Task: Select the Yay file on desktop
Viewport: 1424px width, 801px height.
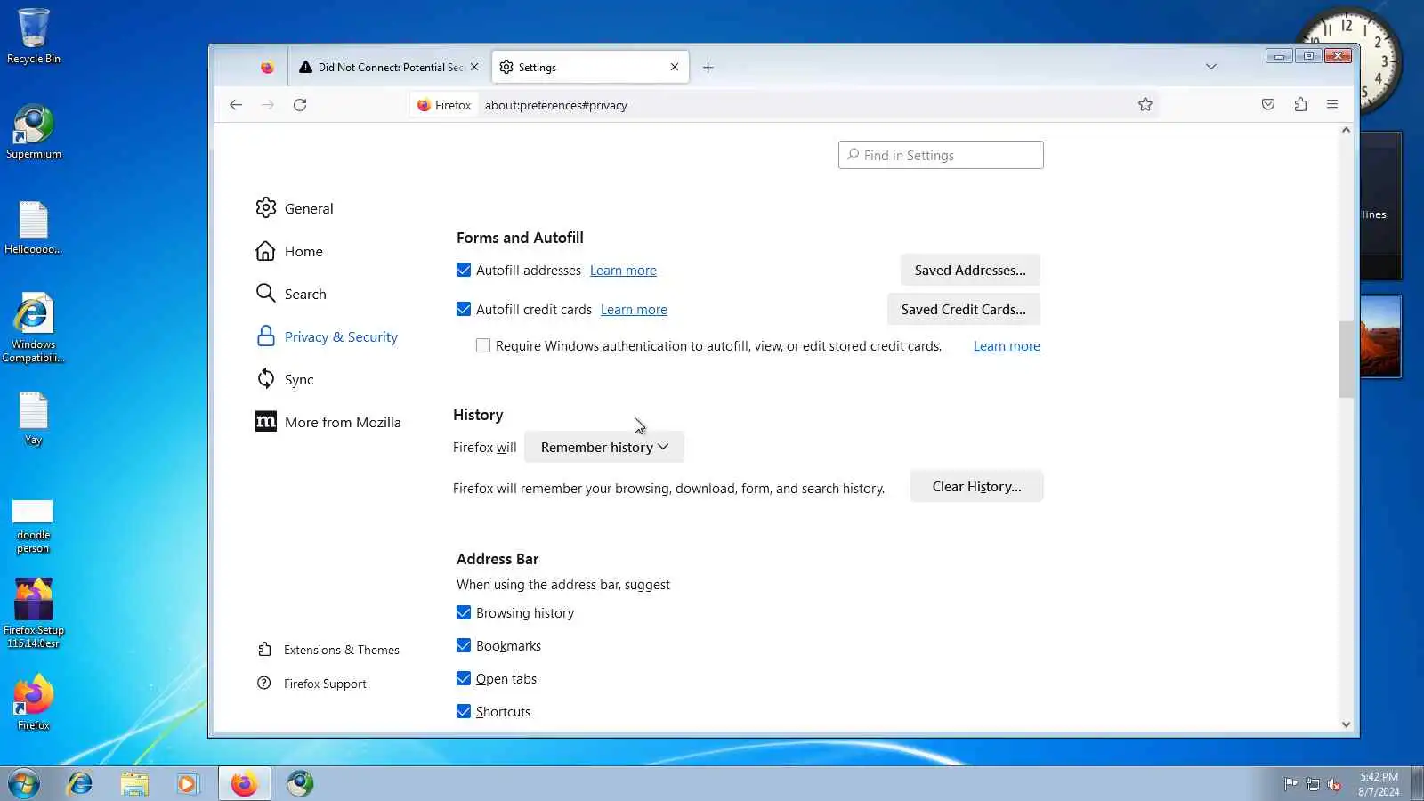Action: (x=34, y=418)
